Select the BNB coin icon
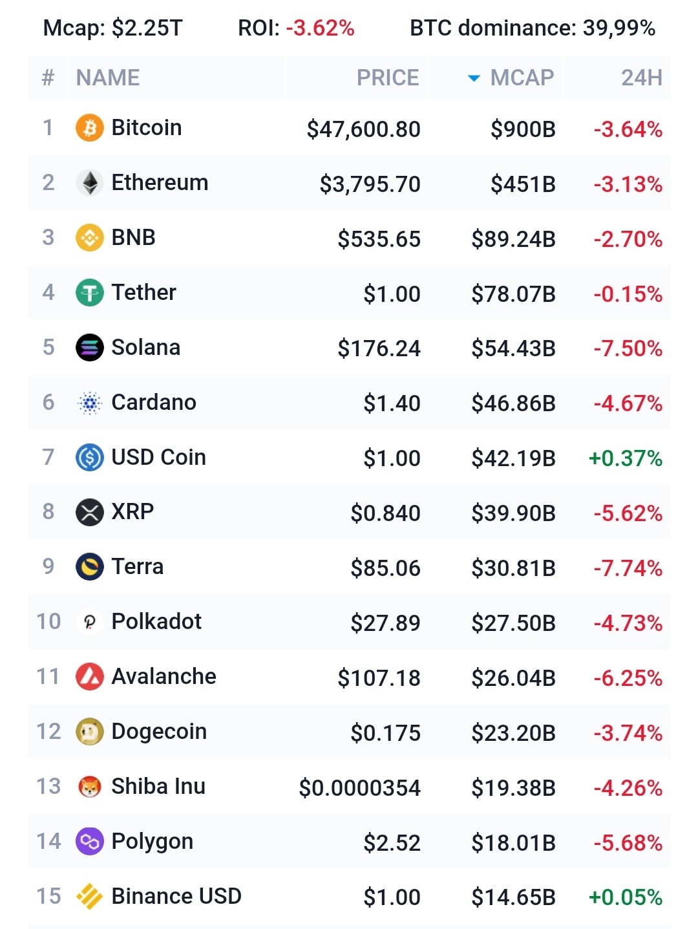 click(90, 238)
